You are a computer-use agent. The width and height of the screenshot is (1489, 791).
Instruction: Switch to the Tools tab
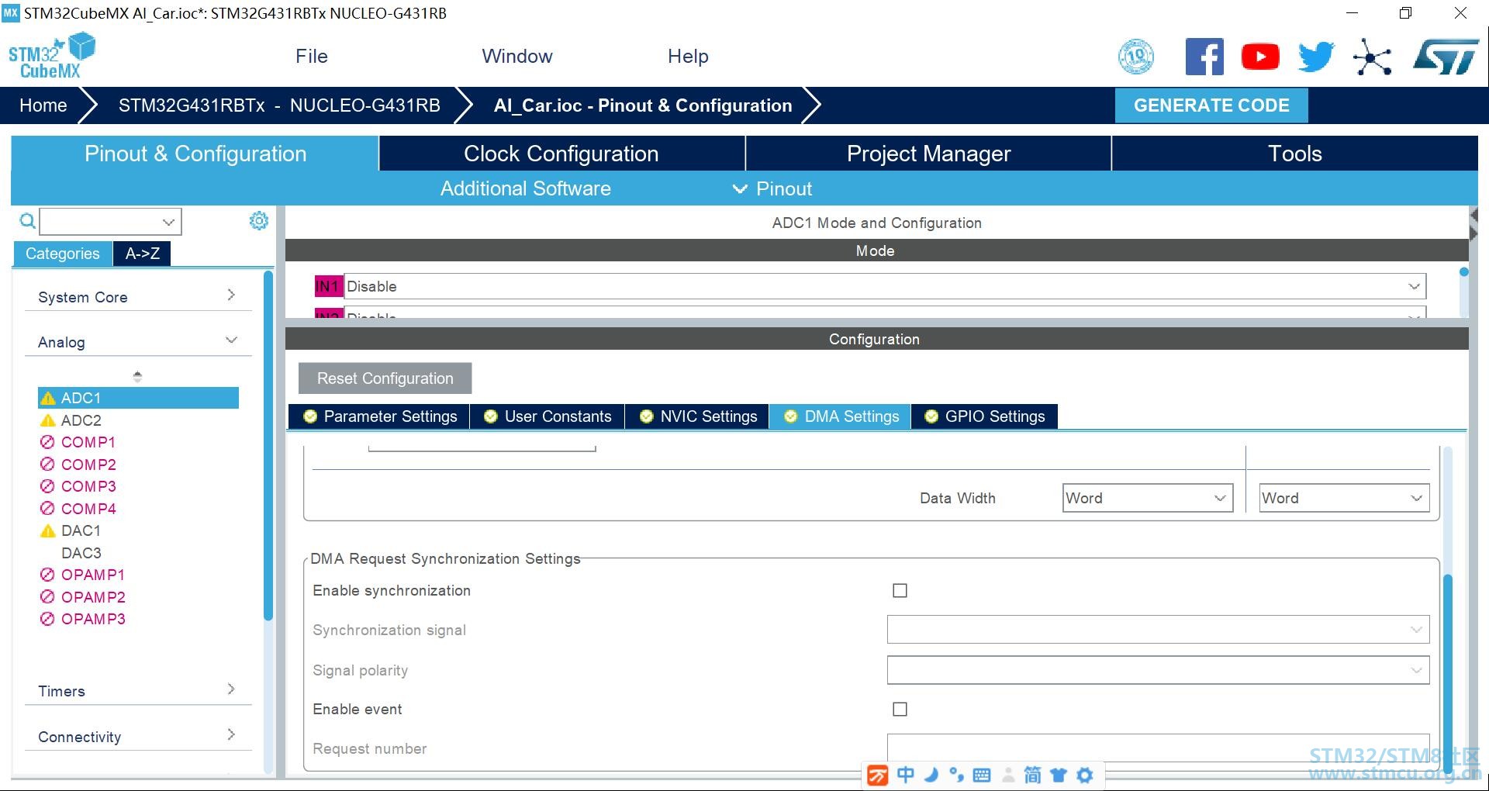coord(1295,154)
